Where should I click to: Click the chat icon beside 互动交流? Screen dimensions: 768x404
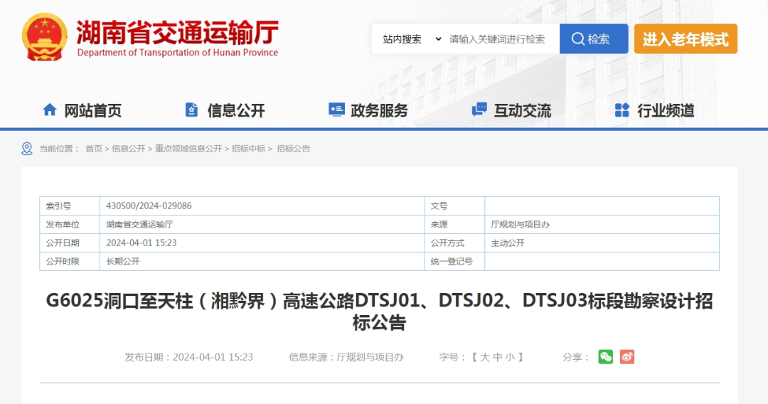pos(479,110)
